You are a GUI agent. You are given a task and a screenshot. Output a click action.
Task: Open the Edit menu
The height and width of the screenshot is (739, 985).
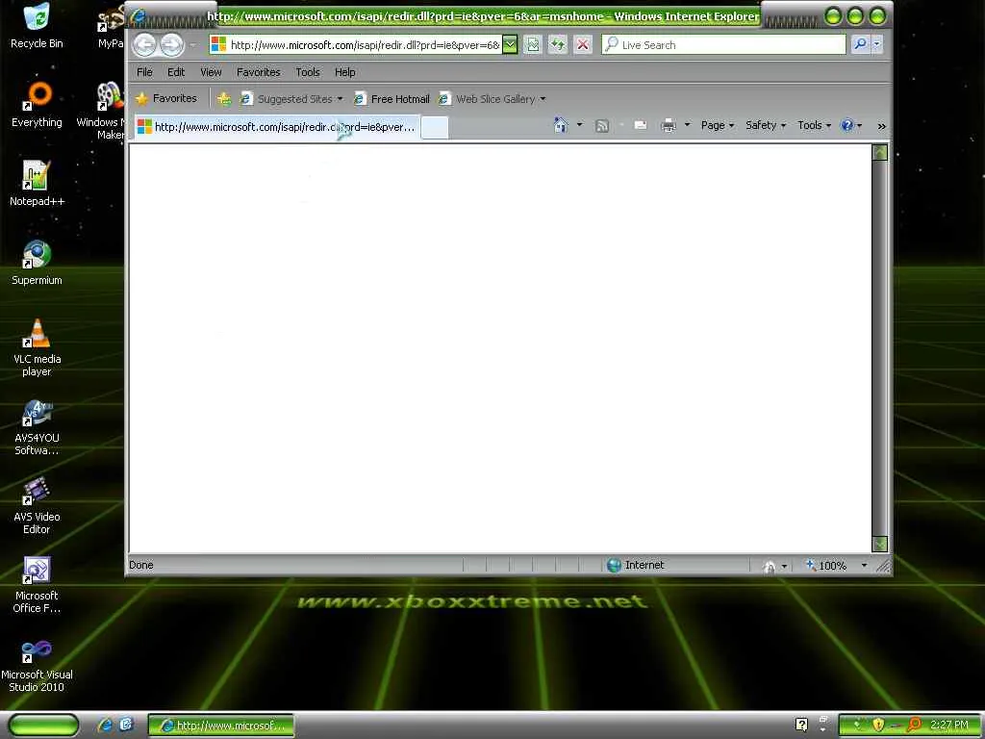tap(176, 72)
